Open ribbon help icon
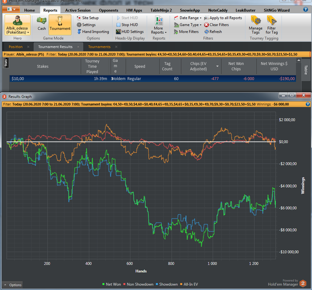 (x=305, y=9)
